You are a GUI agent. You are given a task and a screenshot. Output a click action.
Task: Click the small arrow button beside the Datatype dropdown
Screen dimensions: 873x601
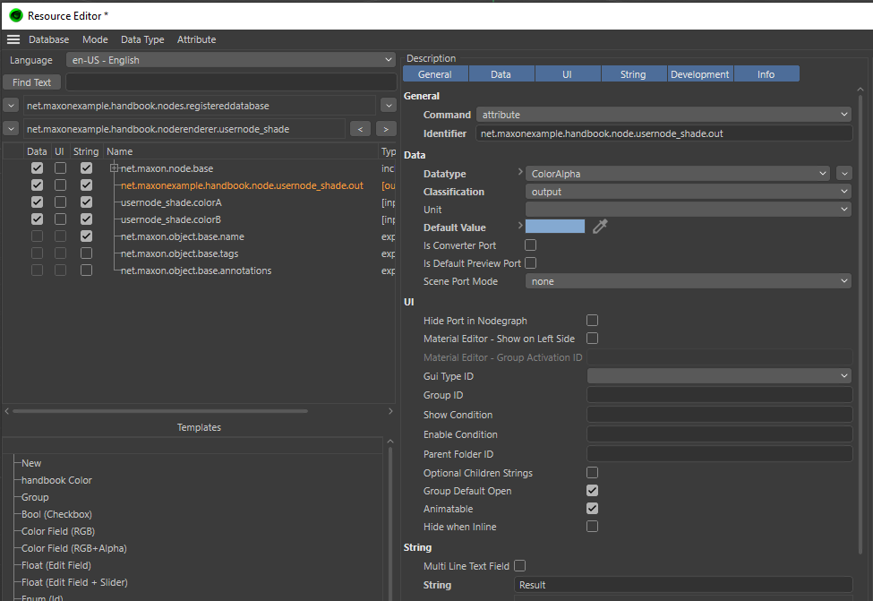pos(844,174)
